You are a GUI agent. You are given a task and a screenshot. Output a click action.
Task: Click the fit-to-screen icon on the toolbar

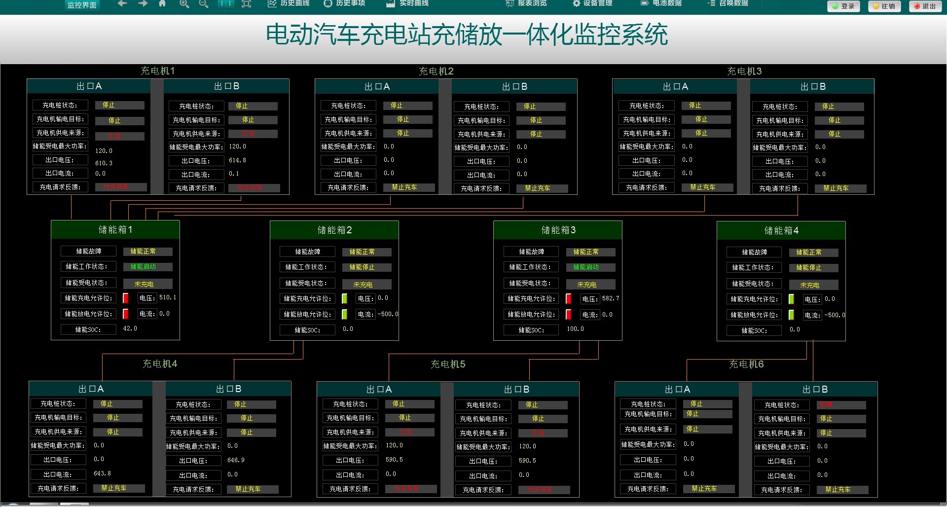[x=246, y=4]
